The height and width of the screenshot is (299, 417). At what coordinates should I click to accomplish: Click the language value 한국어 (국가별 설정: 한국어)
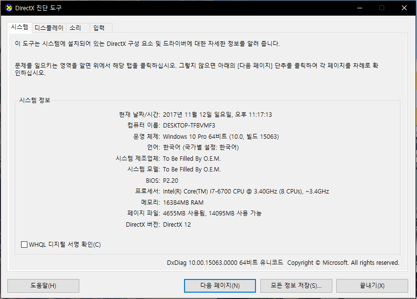coord(201,148)
